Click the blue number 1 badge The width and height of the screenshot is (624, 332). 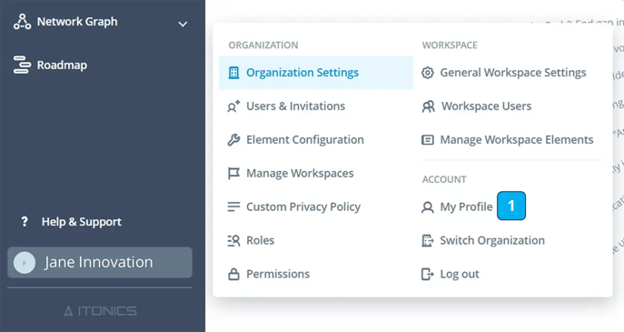511,206
